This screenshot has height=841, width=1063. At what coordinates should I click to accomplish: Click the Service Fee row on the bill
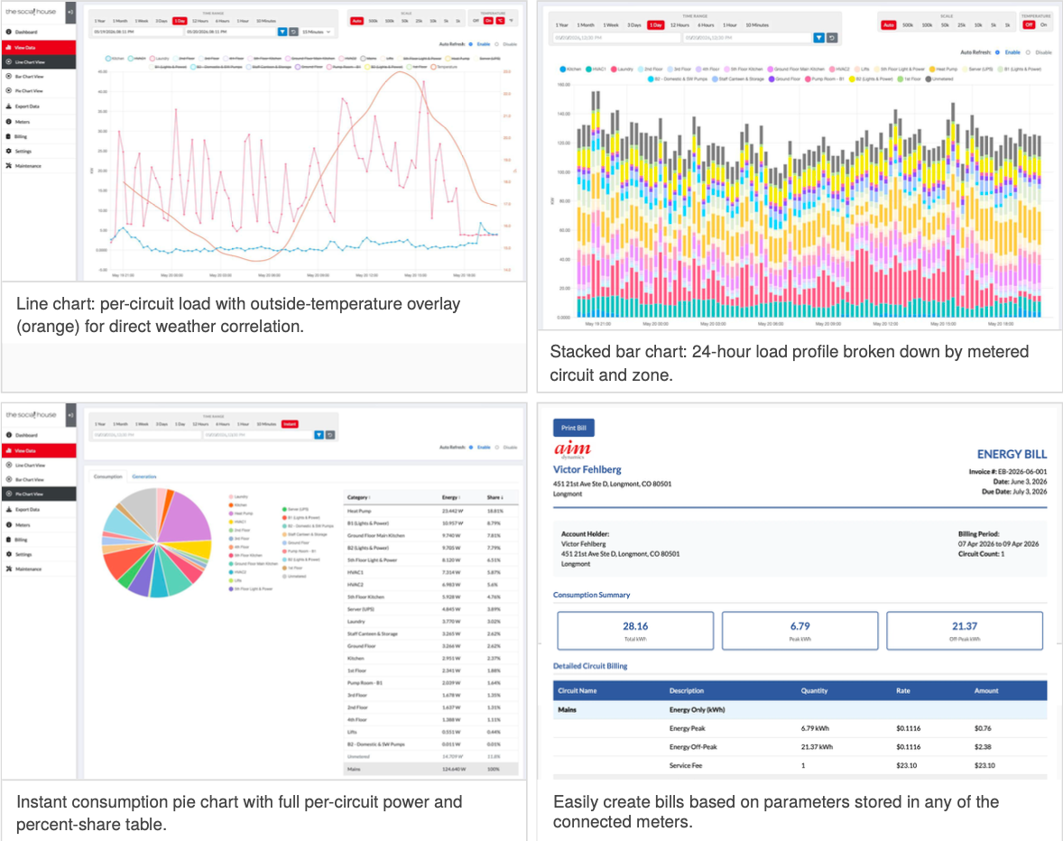click(x=800, y=766)
